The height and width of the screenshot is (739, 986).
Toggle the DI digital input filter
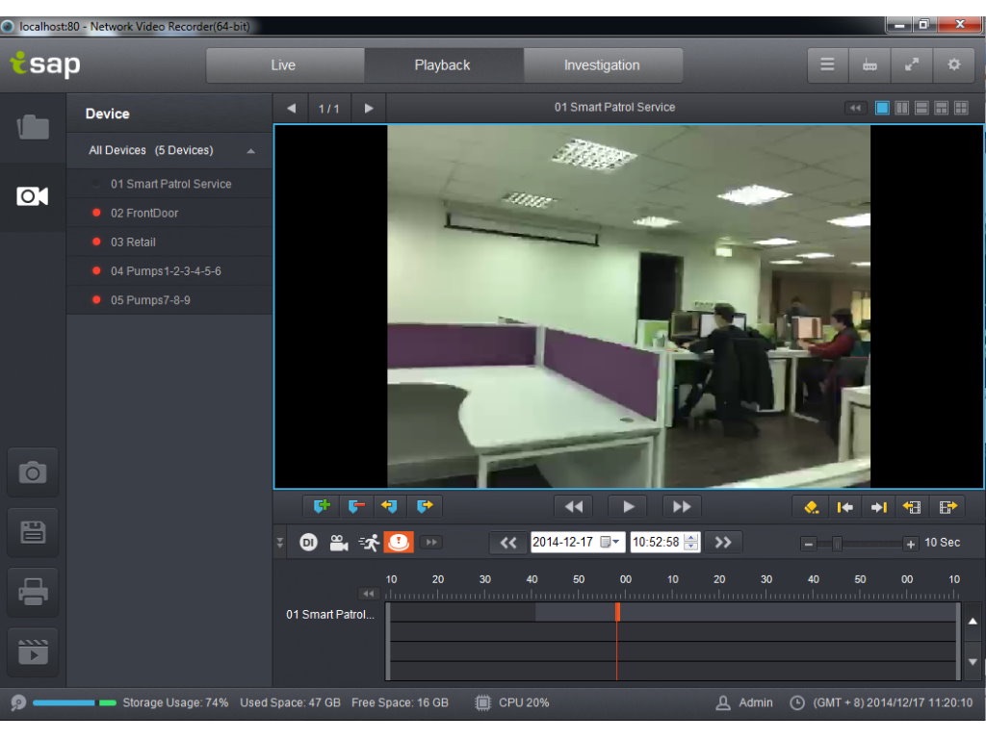[309, 543]
